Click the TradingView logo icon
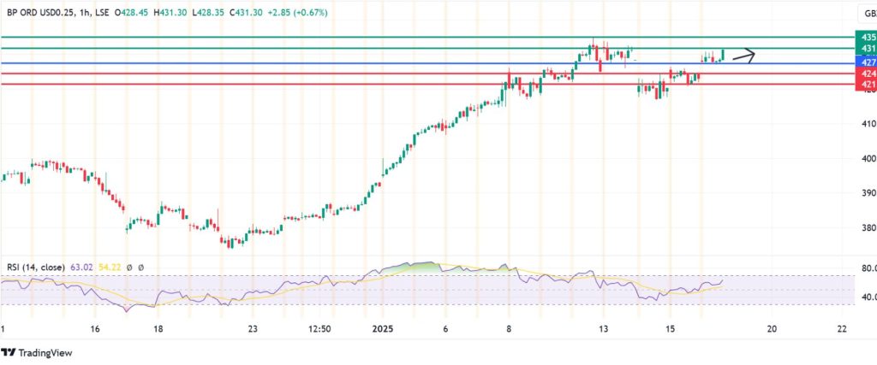The image size is (877, 365). [9, 353]
